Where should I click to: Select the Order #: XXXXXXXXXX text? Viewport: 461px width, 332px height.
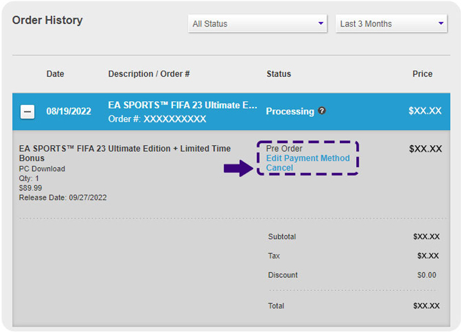(x=157, y=119)
